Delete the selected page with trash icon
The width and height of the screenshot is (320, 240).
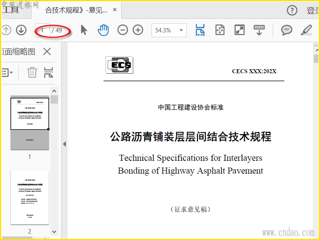[x=32, y=72]
